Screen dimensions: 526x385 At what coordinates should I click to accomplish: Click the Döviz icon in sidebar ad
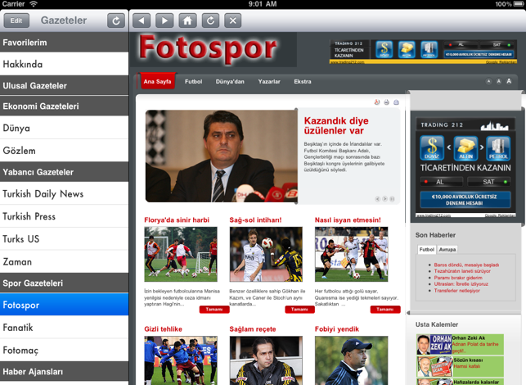[432, 147]
